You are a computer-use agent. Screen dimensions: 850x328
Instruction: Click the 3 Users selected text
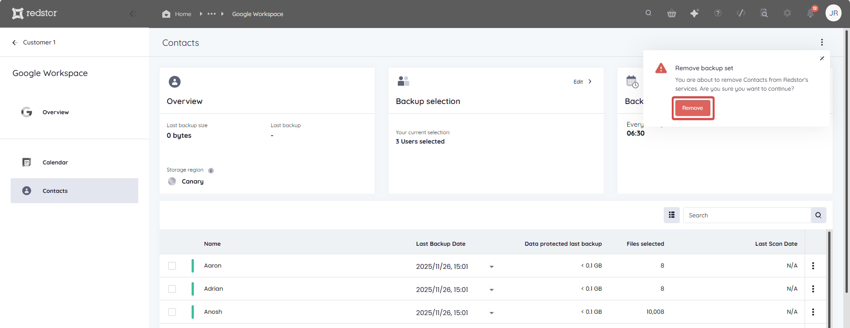420,141
